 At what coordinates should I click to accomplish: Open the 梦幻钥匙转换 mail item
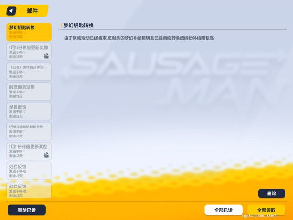click(29, 32)
